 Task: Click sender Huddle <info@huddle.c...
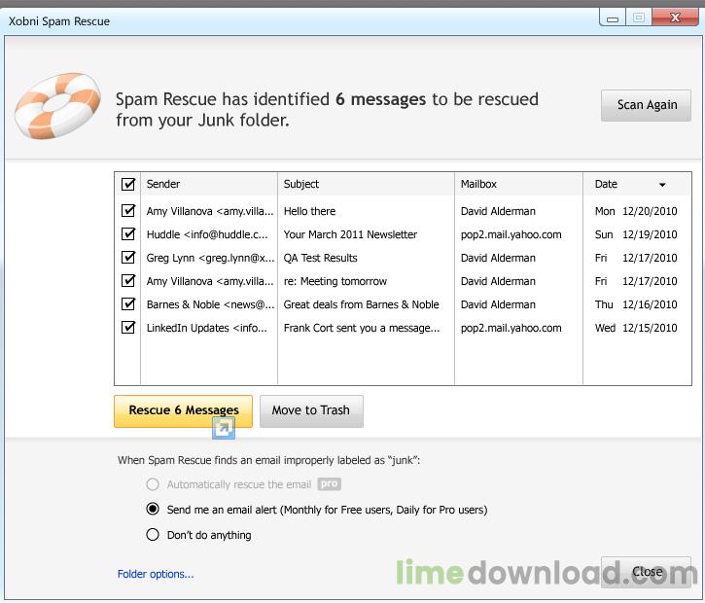pyautogui.click(x=207, y=234)
